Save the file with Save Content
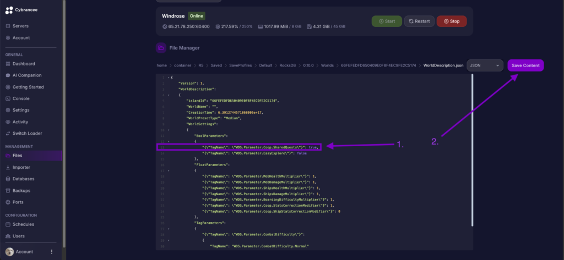Screen dimensions: 564x260 point(525,65)
